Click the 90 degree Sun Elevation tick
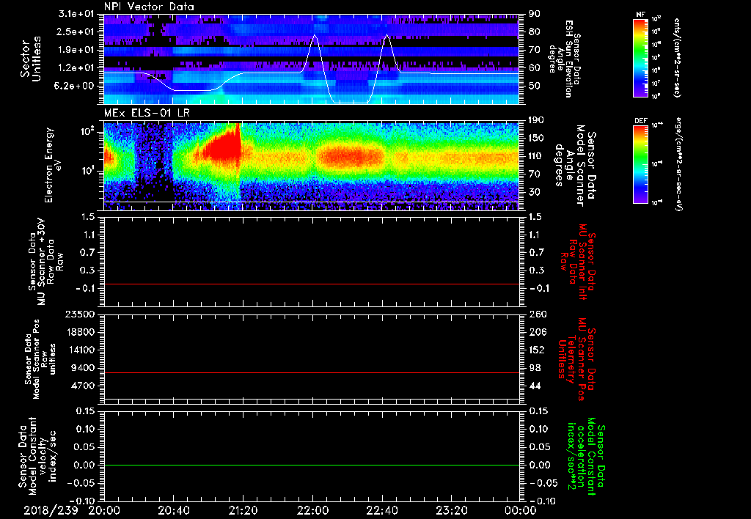Viewport: 751px width, 519px height. 535,14
